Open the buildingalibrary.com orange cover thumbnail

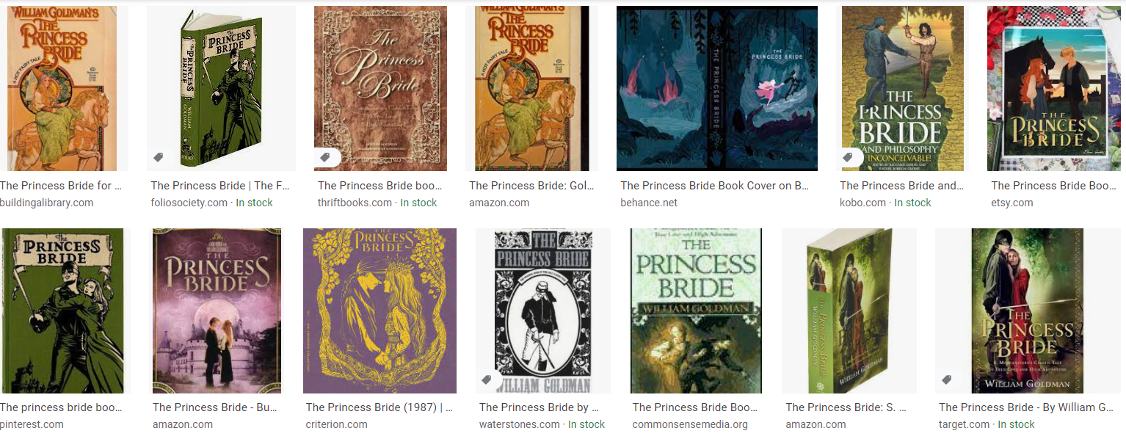pos(64,89)
